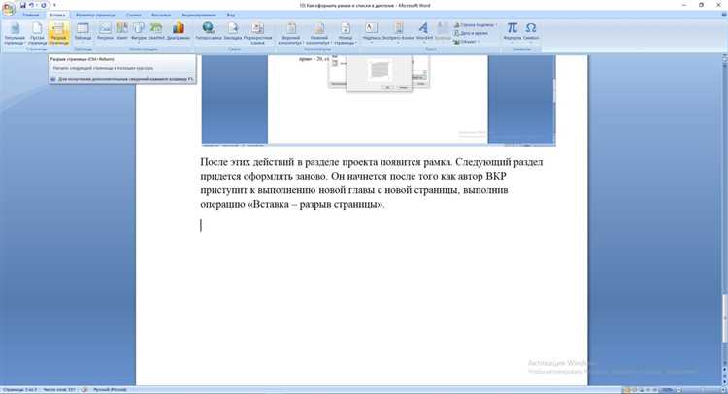
Task: Open the Символ symbol menu
Action: (x=531, y=32)
